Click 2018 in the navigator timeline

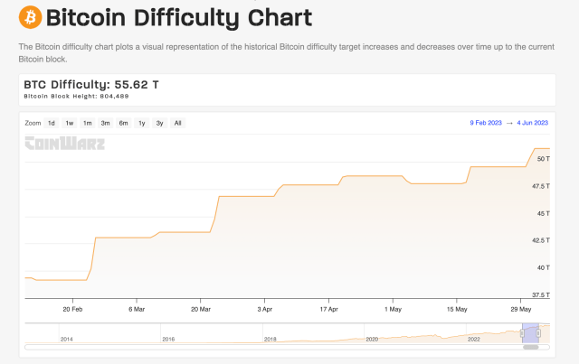270,340
